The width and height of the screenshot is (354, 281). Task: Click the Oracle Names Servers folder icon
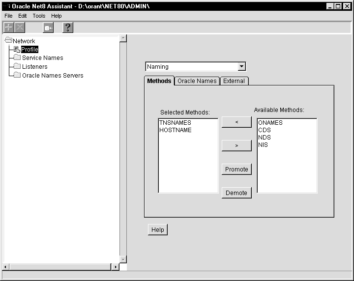coord(17,75)
